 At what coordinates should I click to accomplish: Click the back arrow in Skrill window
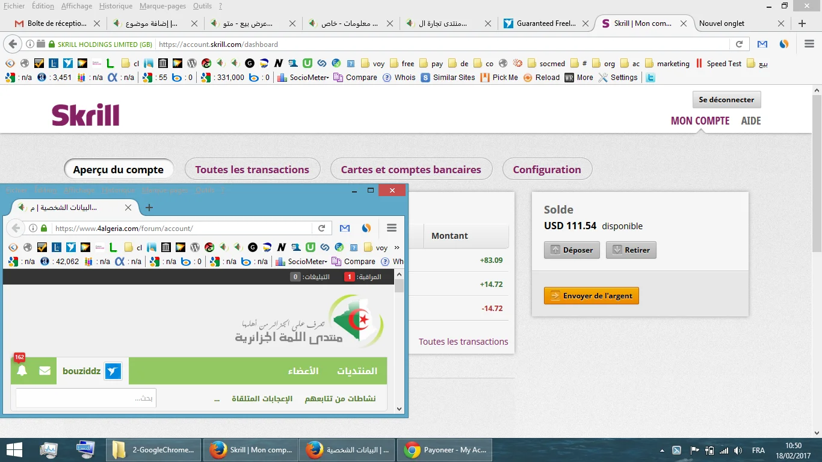coord(13,44)
